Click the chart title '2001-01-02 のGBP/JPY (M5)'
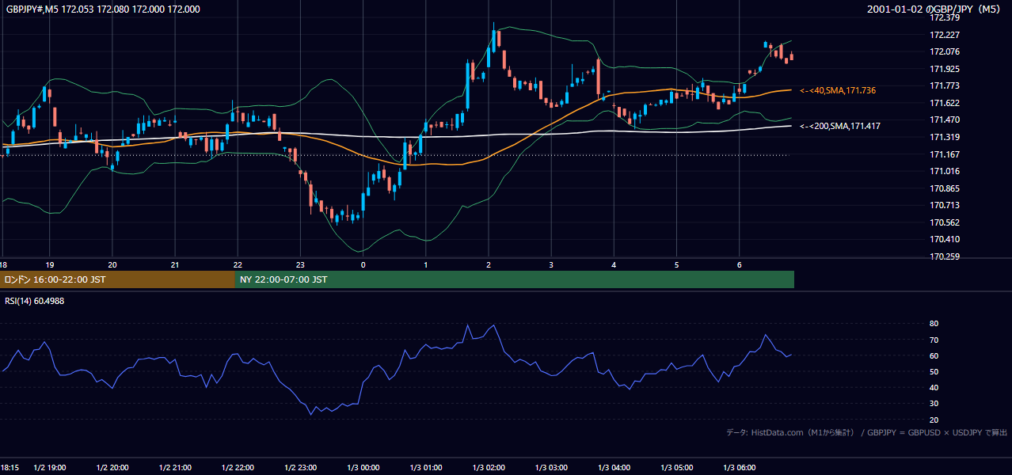 pyautogui.click(x=935, y=9)
